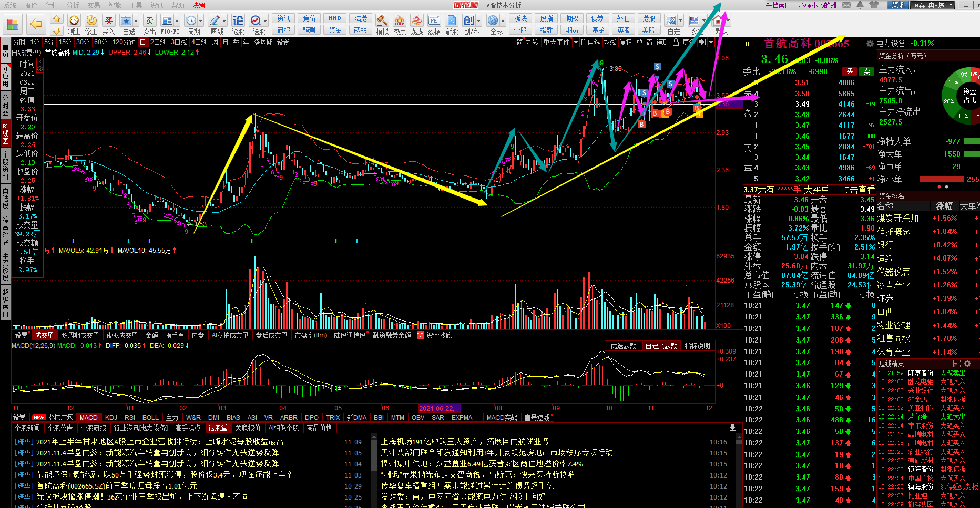The width and height of the screenshot is (980, 508).
Task: Switch chart period to 周 weekly
Action: (x=215, y=42)
